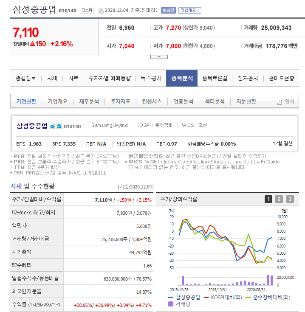The width and height of the screenshot is (305, 312).
Task: Expand the quote panel with down chevron
Action: (159, 57)
